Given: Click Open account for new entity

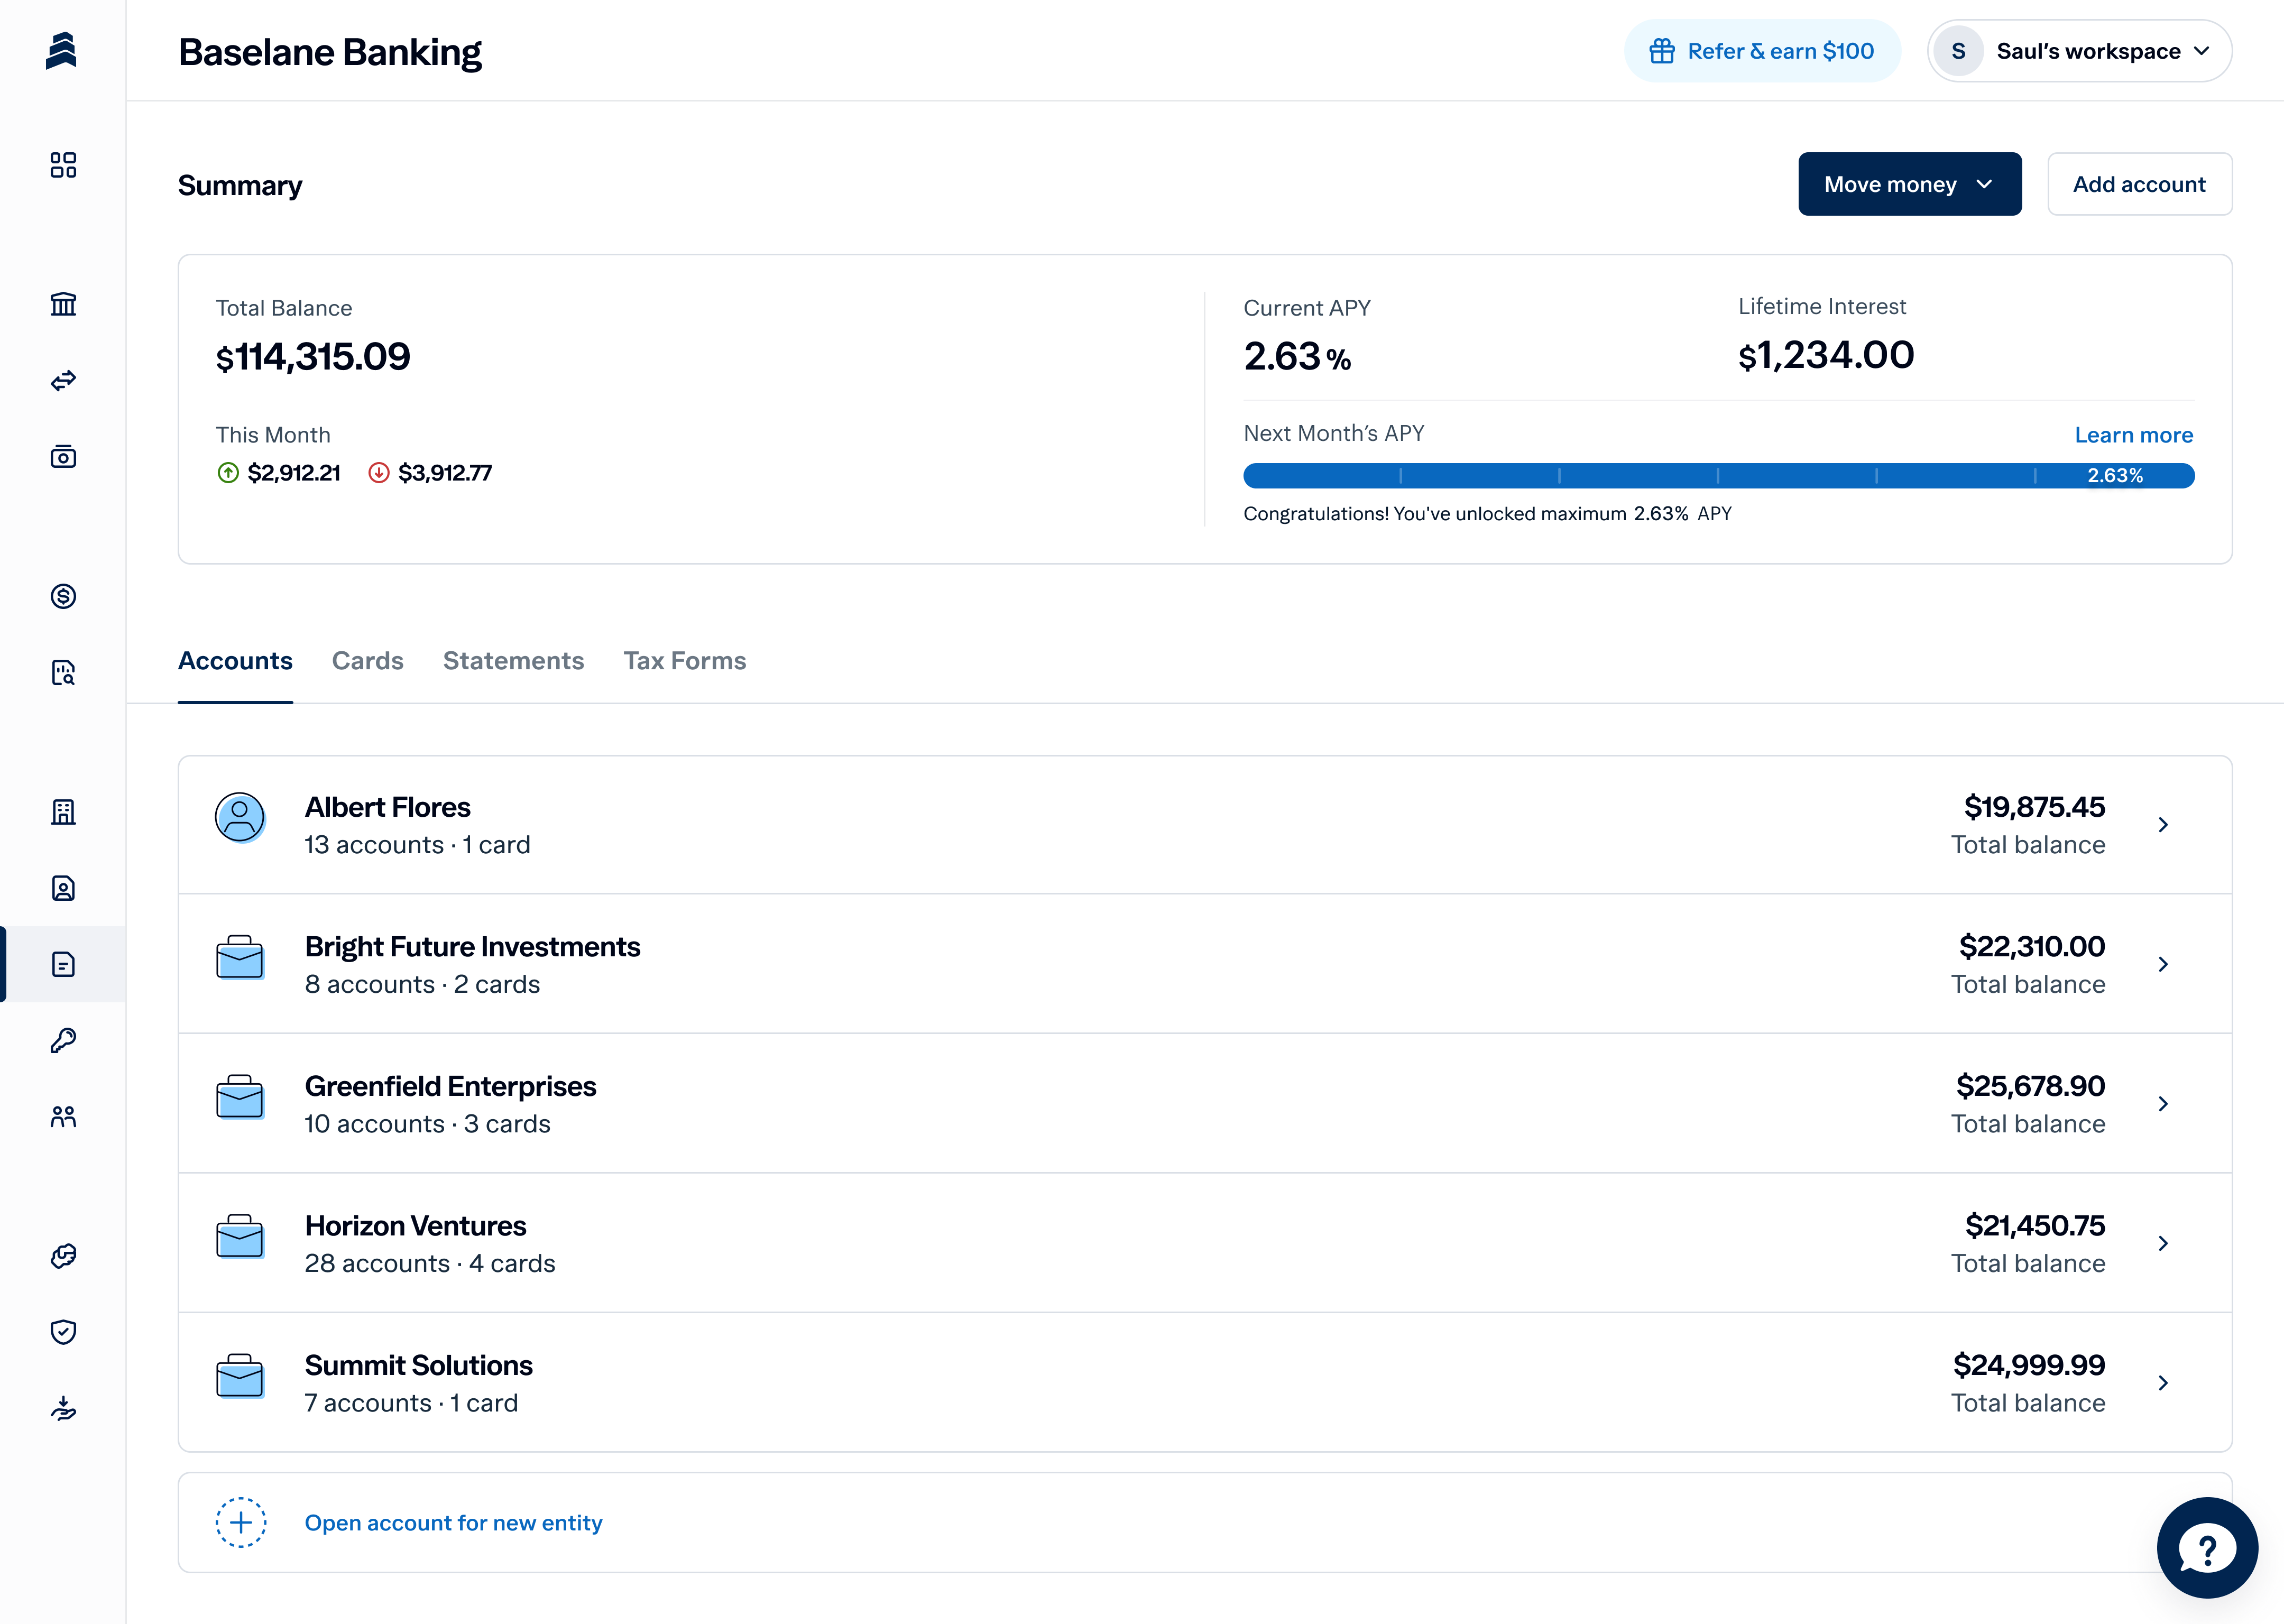Looking at the screenshot, I should (453, 1523).
